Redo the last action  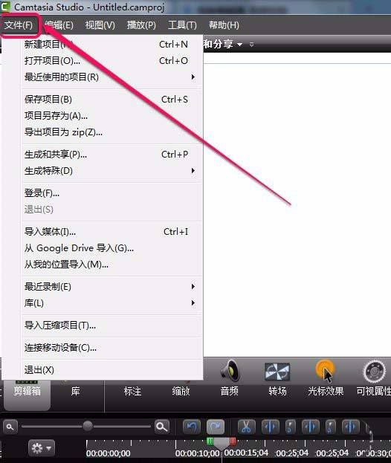(x=216, y=427)
